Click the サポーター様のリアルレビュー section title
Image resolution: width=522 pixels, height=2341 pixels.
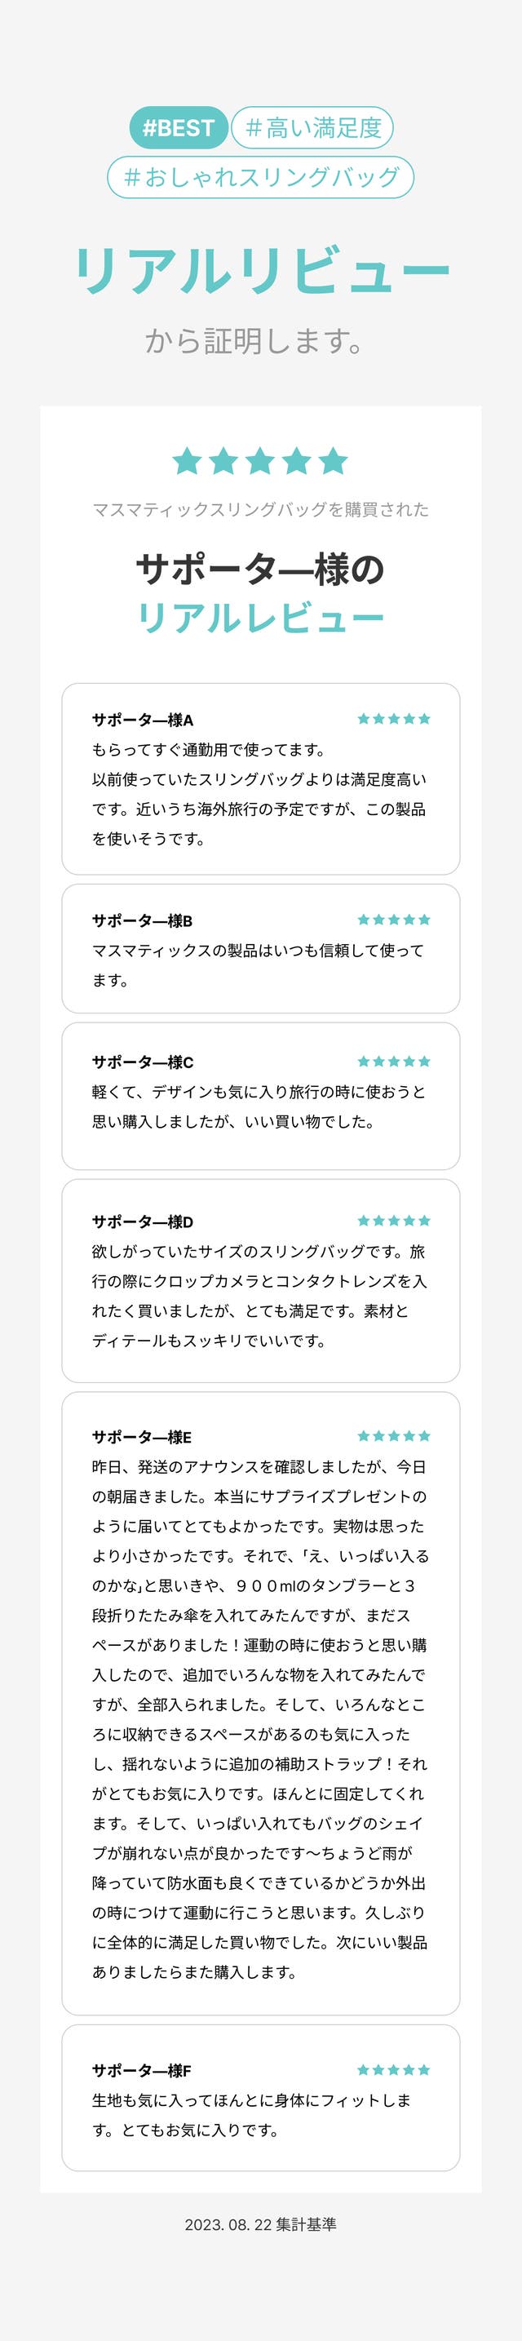[260, 594]
